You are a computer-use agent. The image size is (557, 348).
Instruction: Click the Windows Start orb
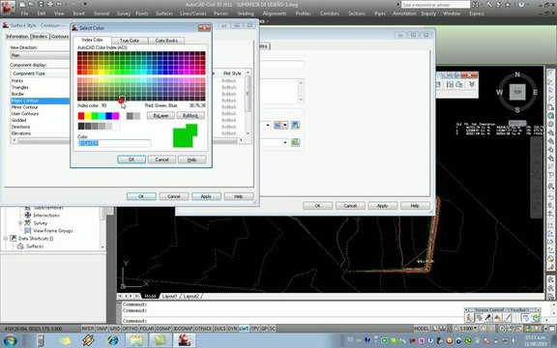click(x=10, y=340)
